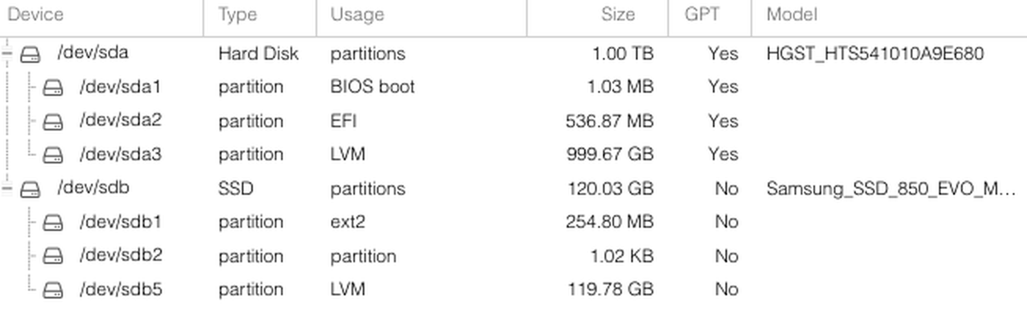Click the /dev/sdb5 partition icon
The width and height of the screenshot is (1027, 322).
click(x=53, y=290)
